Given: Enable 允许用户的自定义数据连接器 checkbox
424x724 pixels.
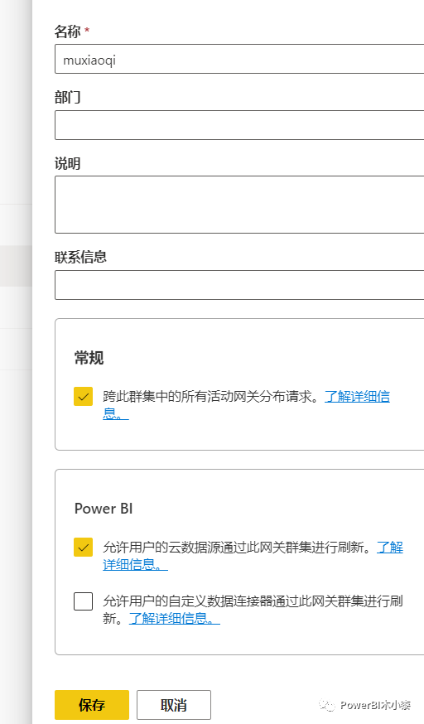Looking at the screenshot, I should tap(83, 601).
